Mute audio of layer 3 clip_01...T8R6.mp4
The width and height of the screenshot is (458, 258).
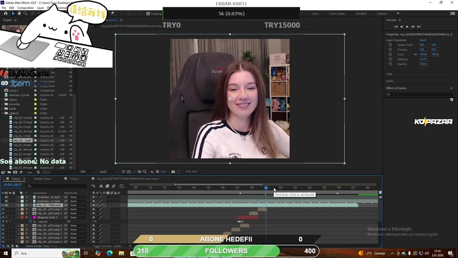point(6,205)
